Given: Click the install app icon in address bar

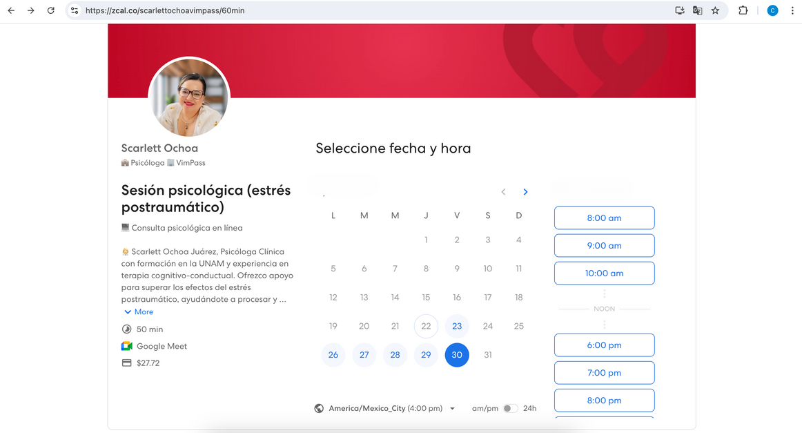Looking at the screenshot, I should point(680,10).
